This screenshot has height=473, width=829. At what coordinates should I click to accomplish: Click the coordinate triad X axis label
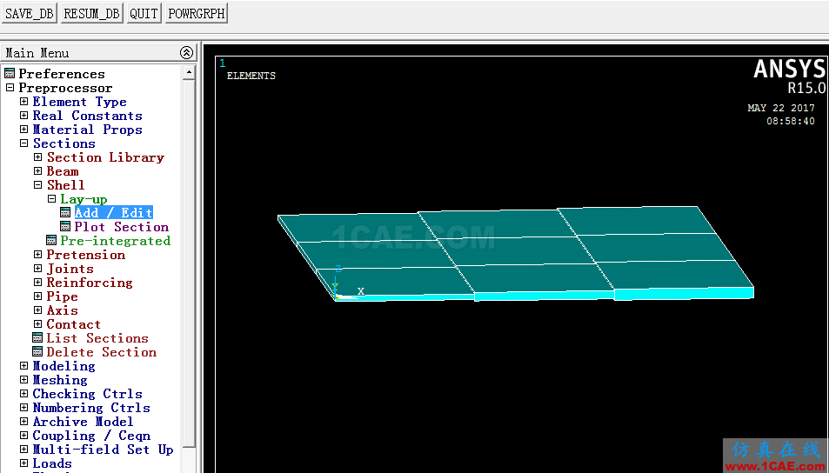coord(361,291)
